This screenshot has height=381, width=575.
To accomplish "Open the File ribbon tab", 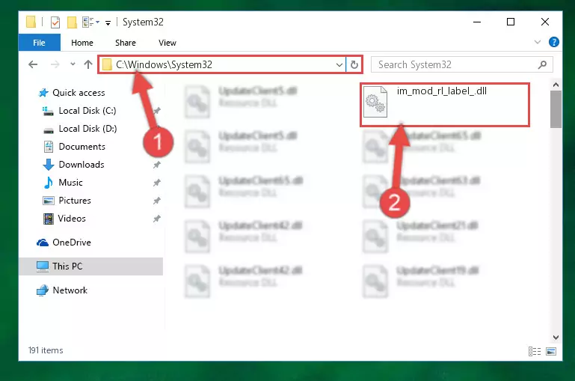I will [x=39, y=43].
